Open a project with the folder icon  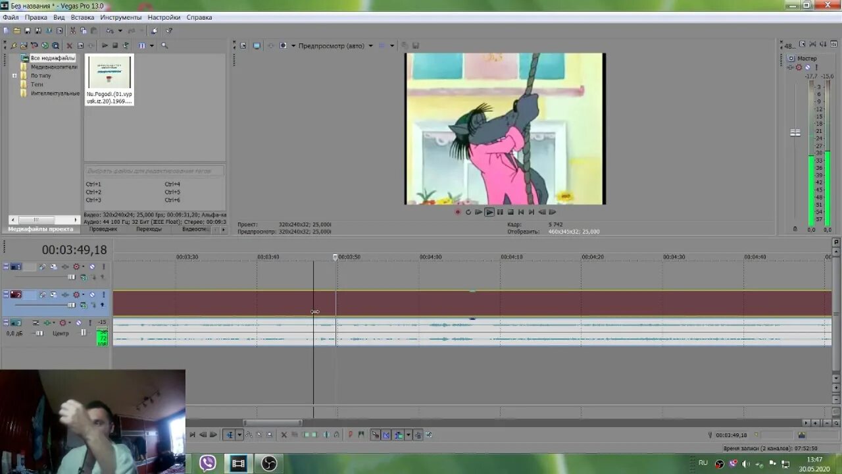coord(17,30)
